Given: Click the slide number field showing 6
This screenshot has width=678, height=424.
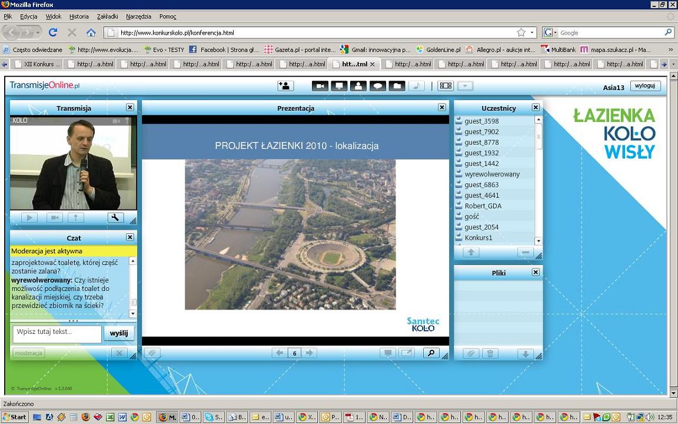Looking at the screenshot, I should pos(294,353).
